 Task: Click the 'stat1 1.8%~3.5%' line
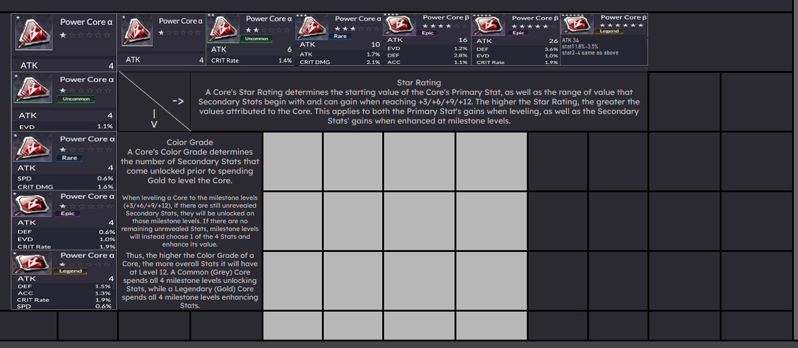(x=580, y=47)
